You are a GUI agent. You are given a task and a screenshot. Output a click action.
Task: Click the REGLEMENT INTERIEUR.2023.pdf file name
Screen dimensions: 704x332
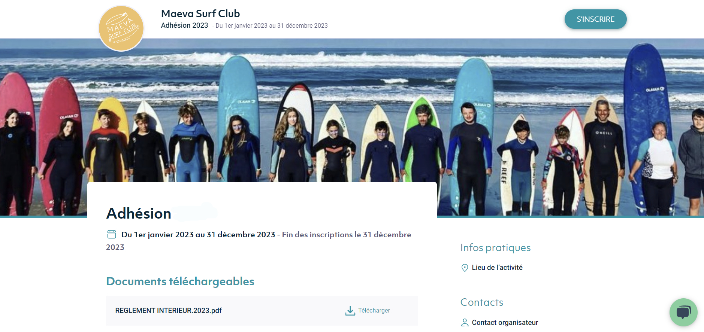click(168, 311)
